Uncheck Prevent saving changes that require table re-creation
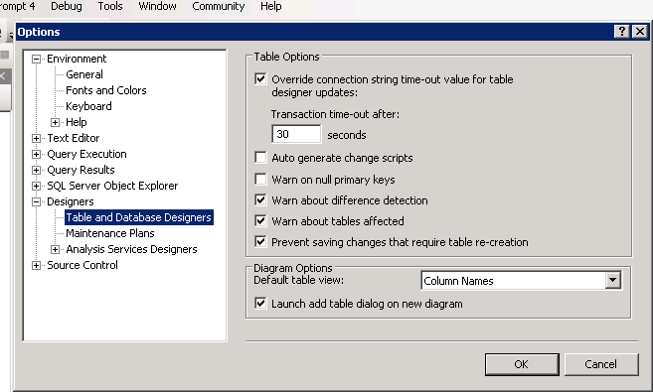Viewport: 653px width, 392px height. click(x=260, y=241)
